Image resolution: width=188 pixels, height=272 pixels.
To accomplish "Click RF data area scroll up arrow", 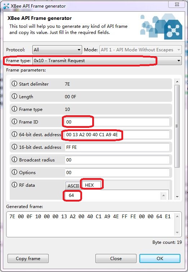I will coord(164,195).
